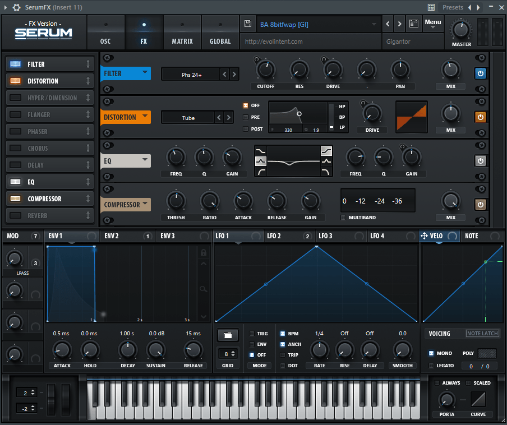The image size is (507, 425).
Task: Select the NOTE tab
Action: (x=482, y=236)
